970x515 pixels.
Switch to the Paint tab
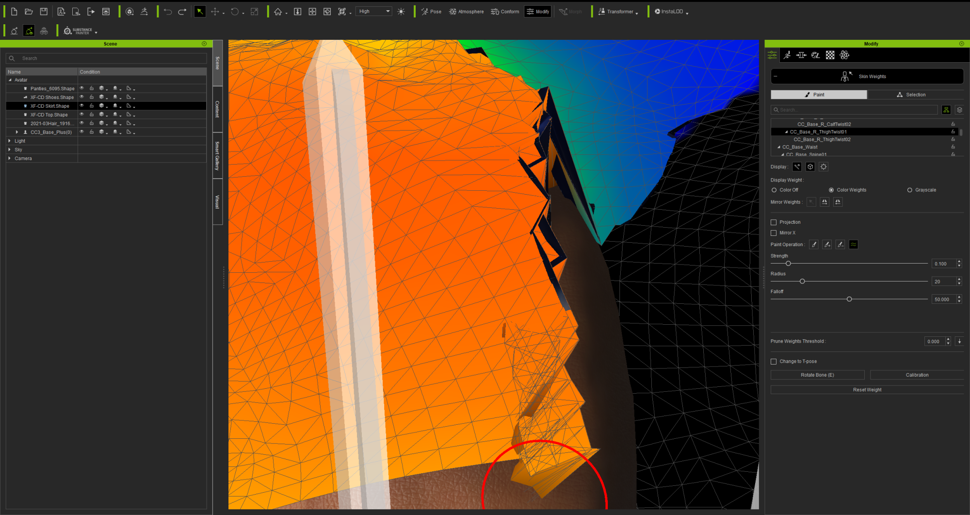[x=819, y=95]
